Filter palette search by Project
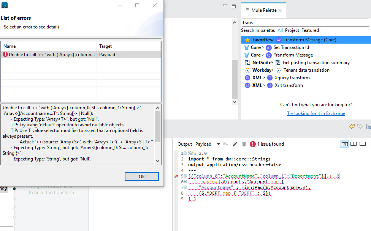 (292, 30)
